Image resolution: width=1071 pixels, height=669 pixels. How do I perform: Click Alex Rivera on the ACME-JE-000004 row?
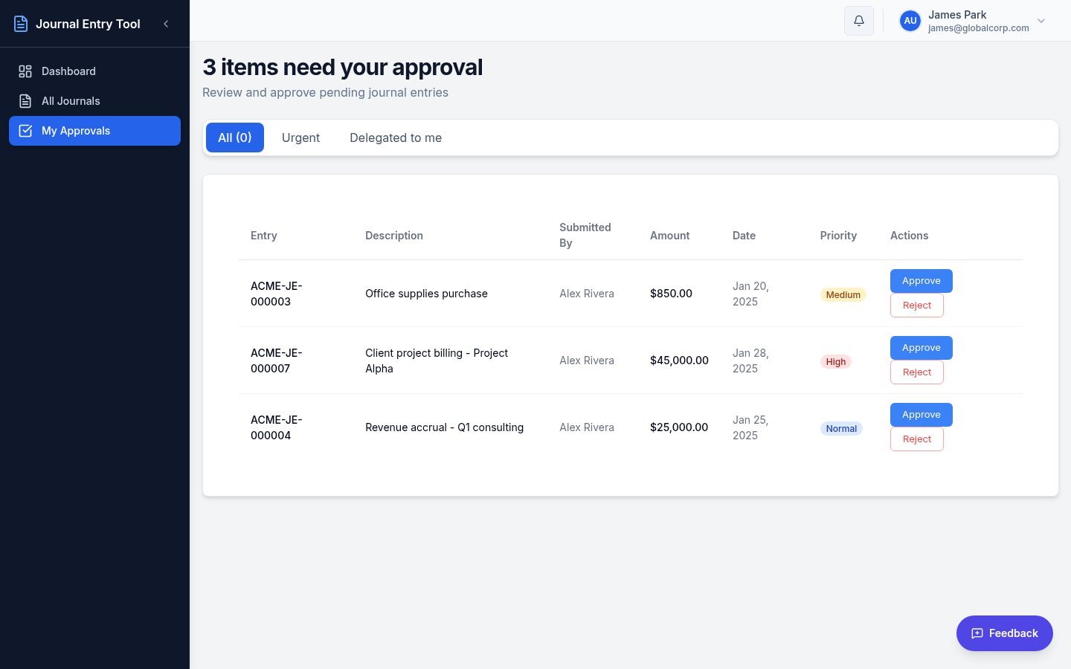(x=587, y=427)
